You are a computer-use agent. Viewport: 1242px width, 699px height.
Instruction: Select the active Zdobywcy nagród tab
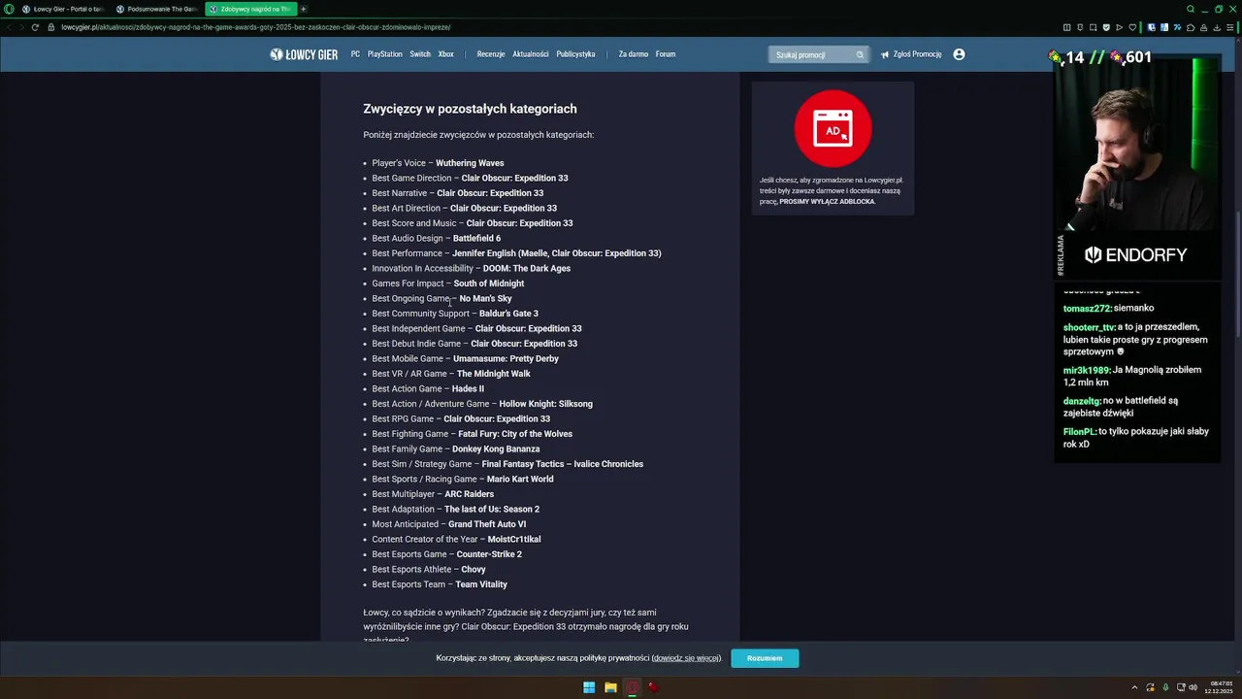coord(249,9)
